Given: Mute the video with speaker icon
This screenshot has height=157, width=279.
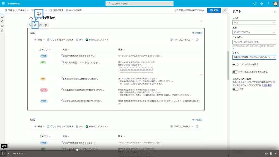Looking at the screenshot, I should click(x=8, y=153).
